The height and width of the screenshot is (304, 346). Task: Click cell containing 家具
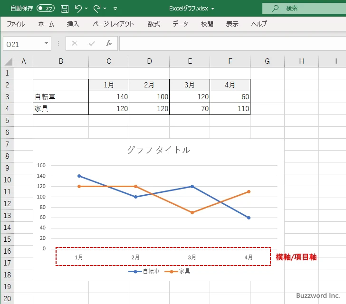tap(61, 109)
